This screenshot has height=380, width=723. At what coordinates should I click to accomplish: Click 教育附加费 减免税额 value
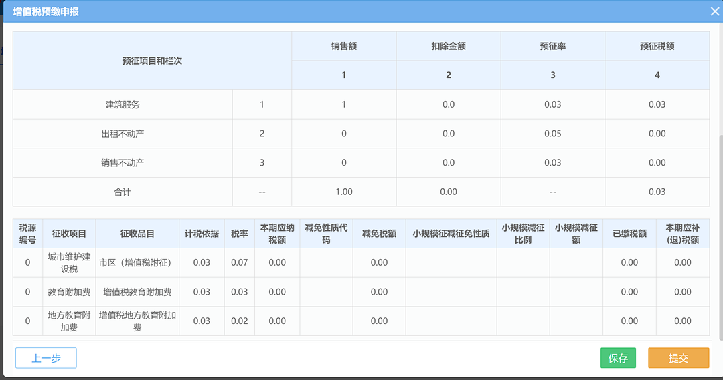(x=379, y=292)
